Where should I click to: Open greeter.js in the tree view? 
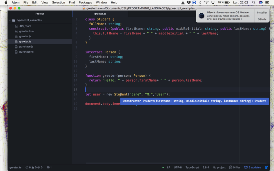[x=25, y=36]
